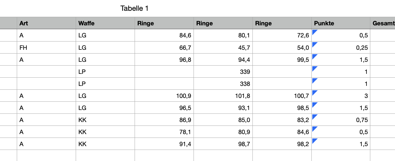The width and height of the screenshot is (395, 161).
Task: Select the table title Tabelle 1
Action: pos(134,9)
